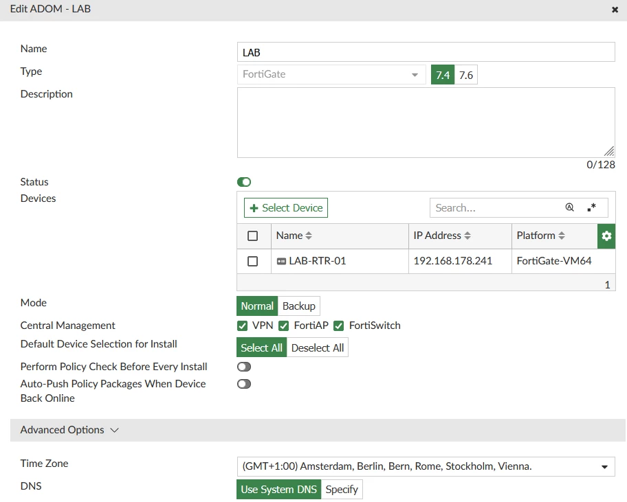
Task: Enable Auto-Push Policy Packages toggle
Action: [x=244, y=384]
